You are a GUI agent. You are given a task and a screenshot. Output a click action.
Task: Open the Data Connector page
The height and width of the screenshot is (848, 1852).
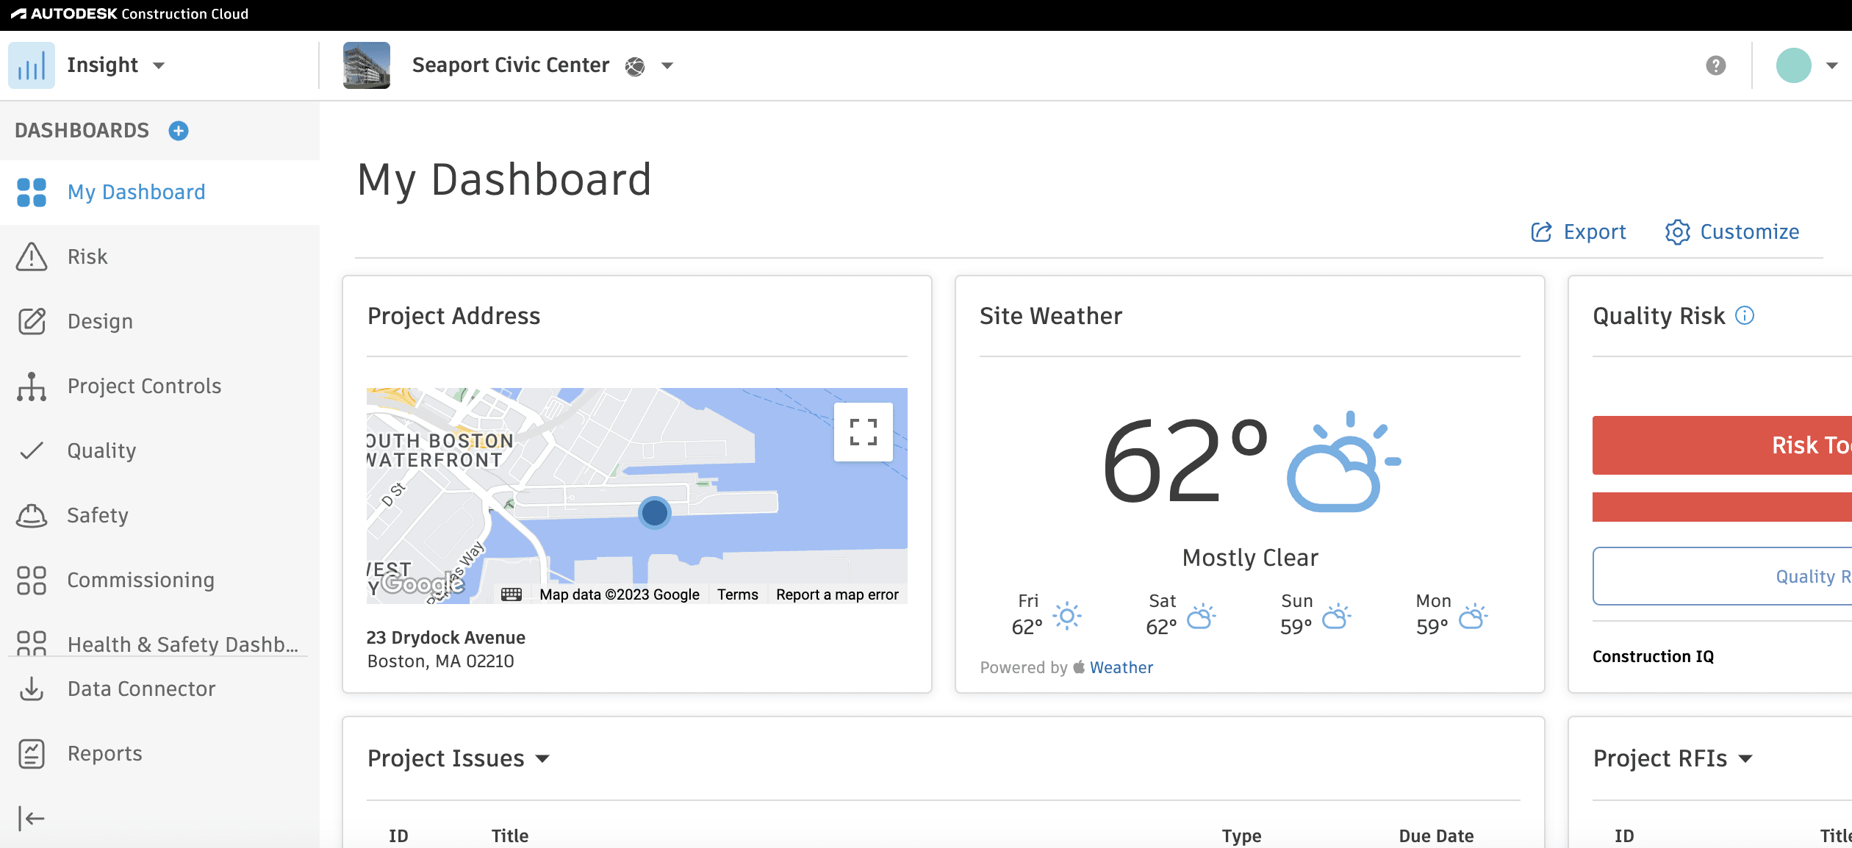(141, 689)
